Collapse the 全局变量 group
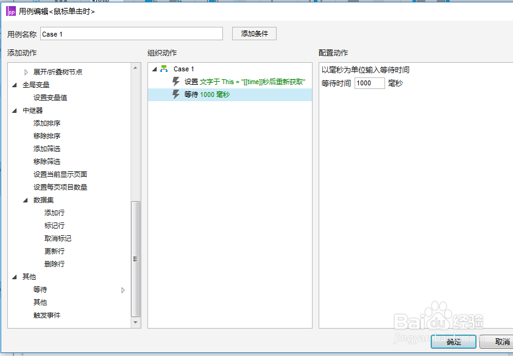Screen dimensions: 513x356 tap(14, 84)
